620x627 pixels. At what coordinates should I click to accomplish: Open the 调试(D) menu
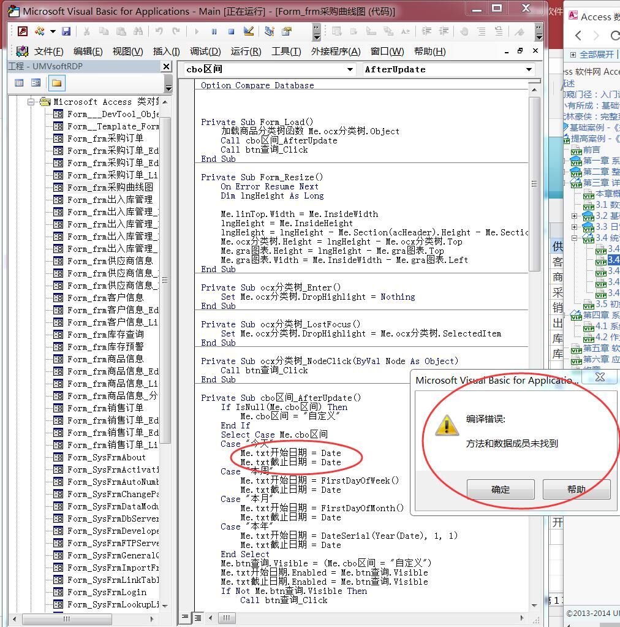pos(205,51)
